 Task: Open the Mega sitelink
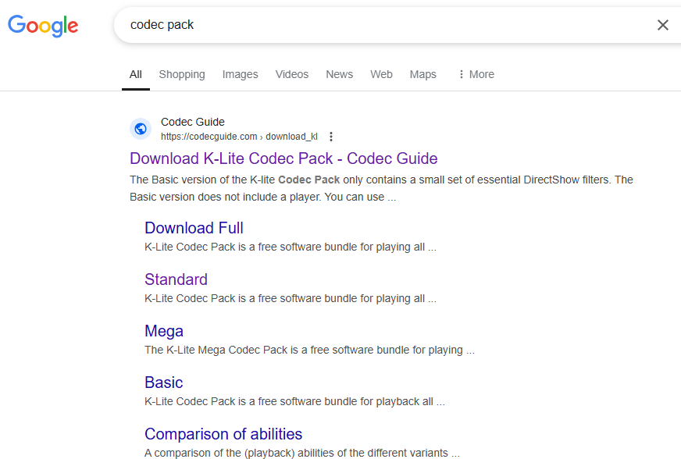164,331
